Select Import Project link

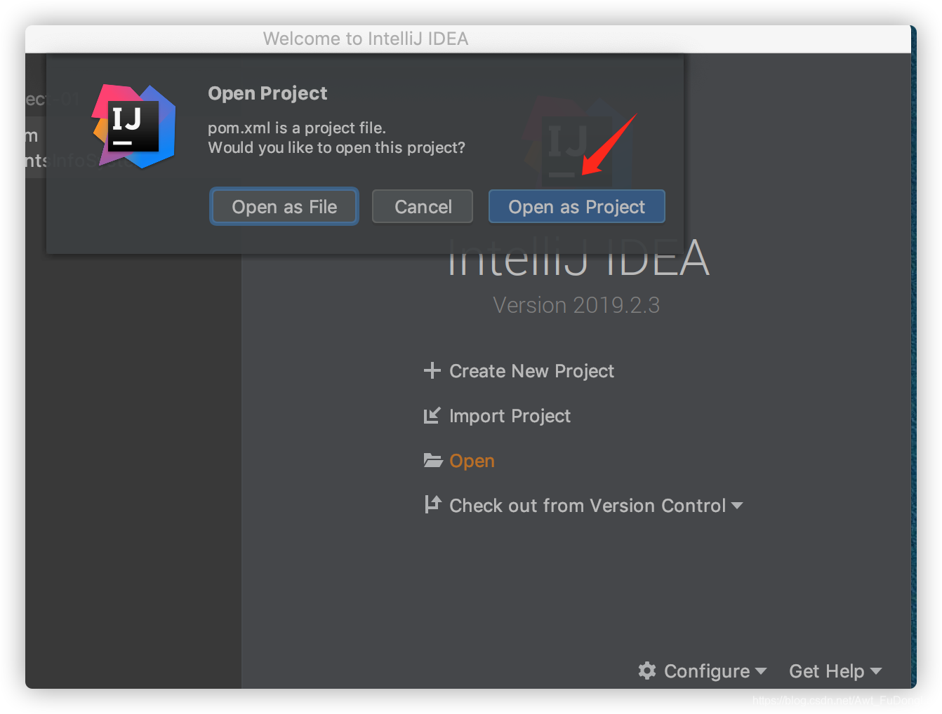click(510, 416)
